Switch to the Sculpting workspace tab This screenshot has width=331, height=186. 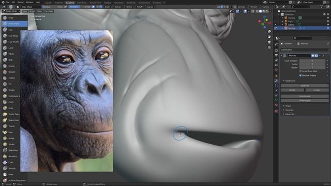pos(70,3)
